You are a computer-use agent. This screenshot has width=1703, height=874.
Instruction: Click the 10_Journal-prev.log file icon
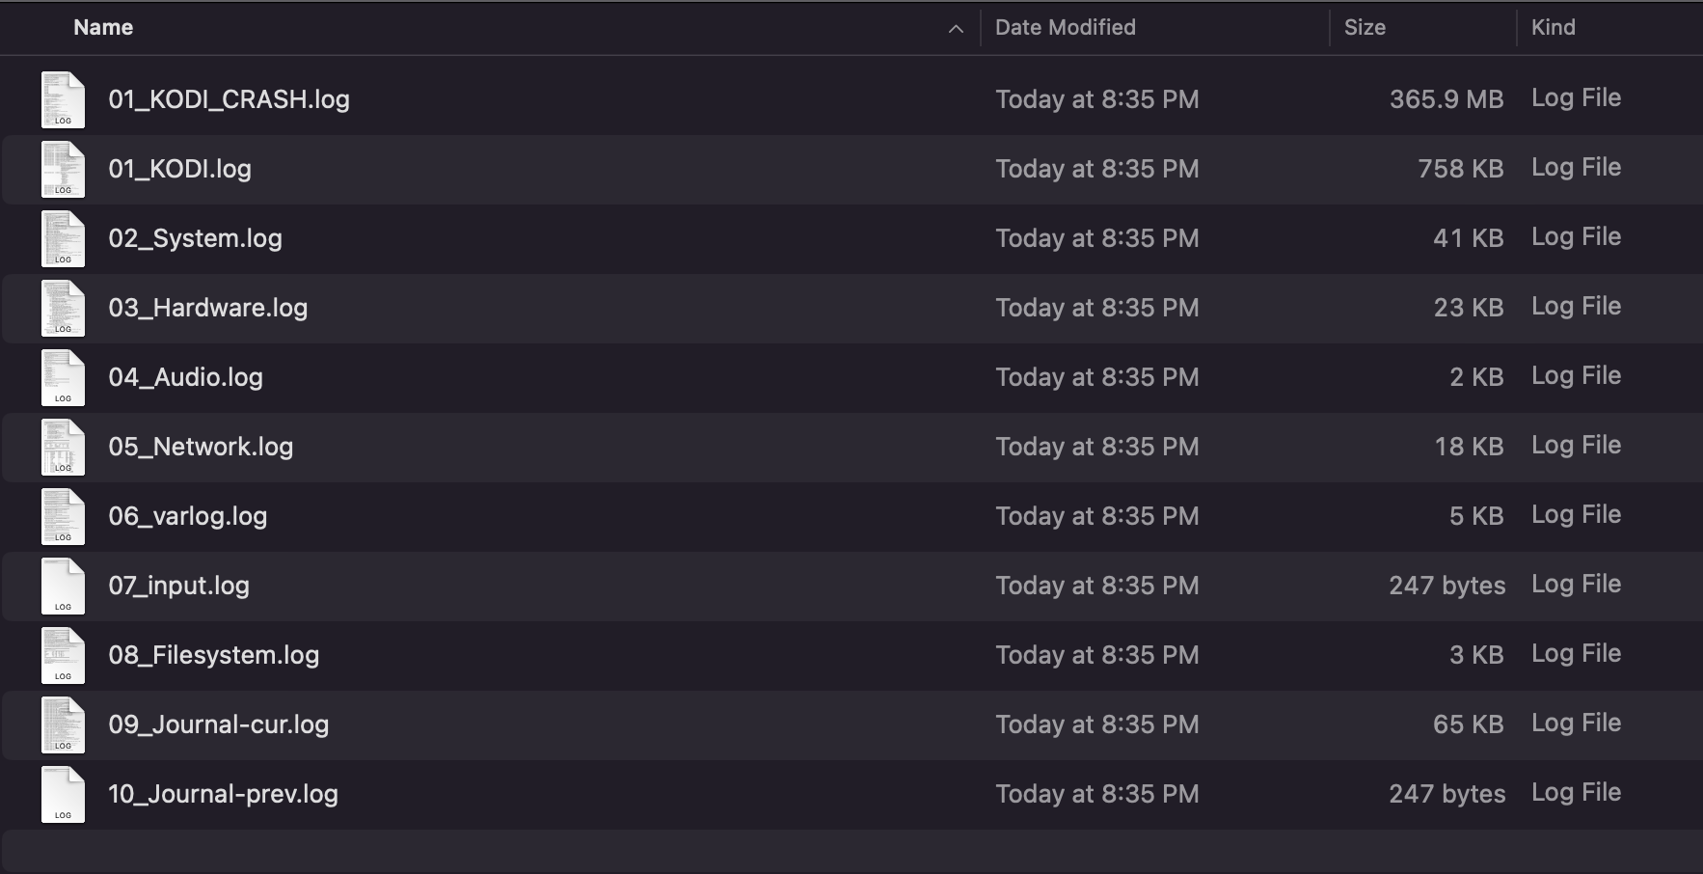pyautogui.click(x=63, y=795)
